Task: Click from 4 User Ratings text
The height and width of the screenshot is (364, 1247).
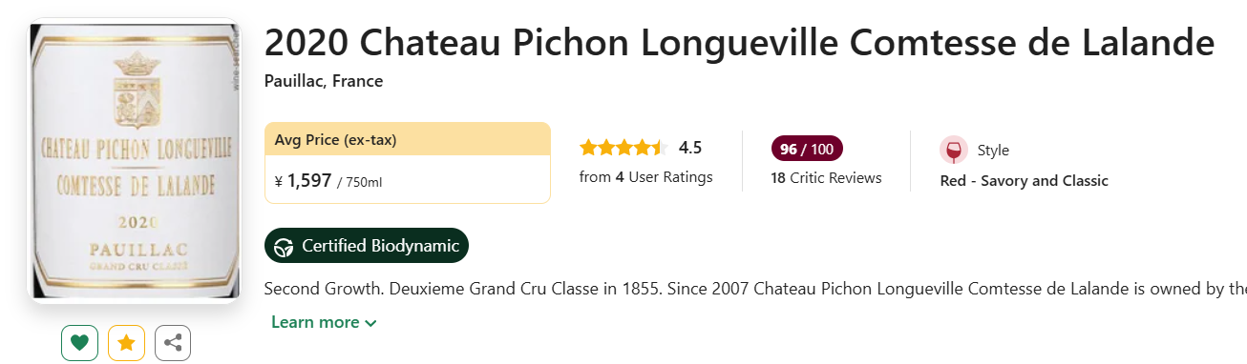Action: coord(645,177)
